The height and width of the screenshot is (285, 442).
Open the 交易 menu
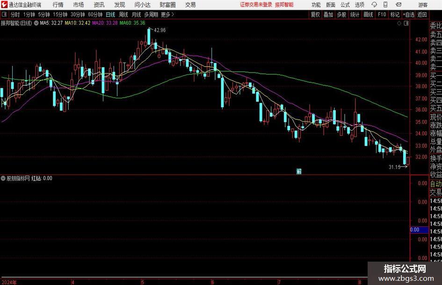pyautogui.click(x=190, y=5)
